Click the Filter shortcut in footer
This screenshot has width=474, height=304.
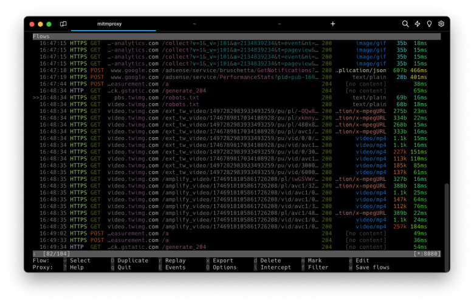[x=318, y=267]
